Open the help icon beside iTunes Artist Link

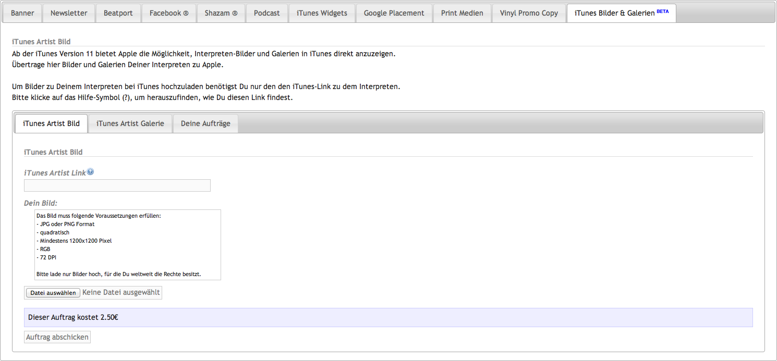pyautogui.click(x=90, y=172)
